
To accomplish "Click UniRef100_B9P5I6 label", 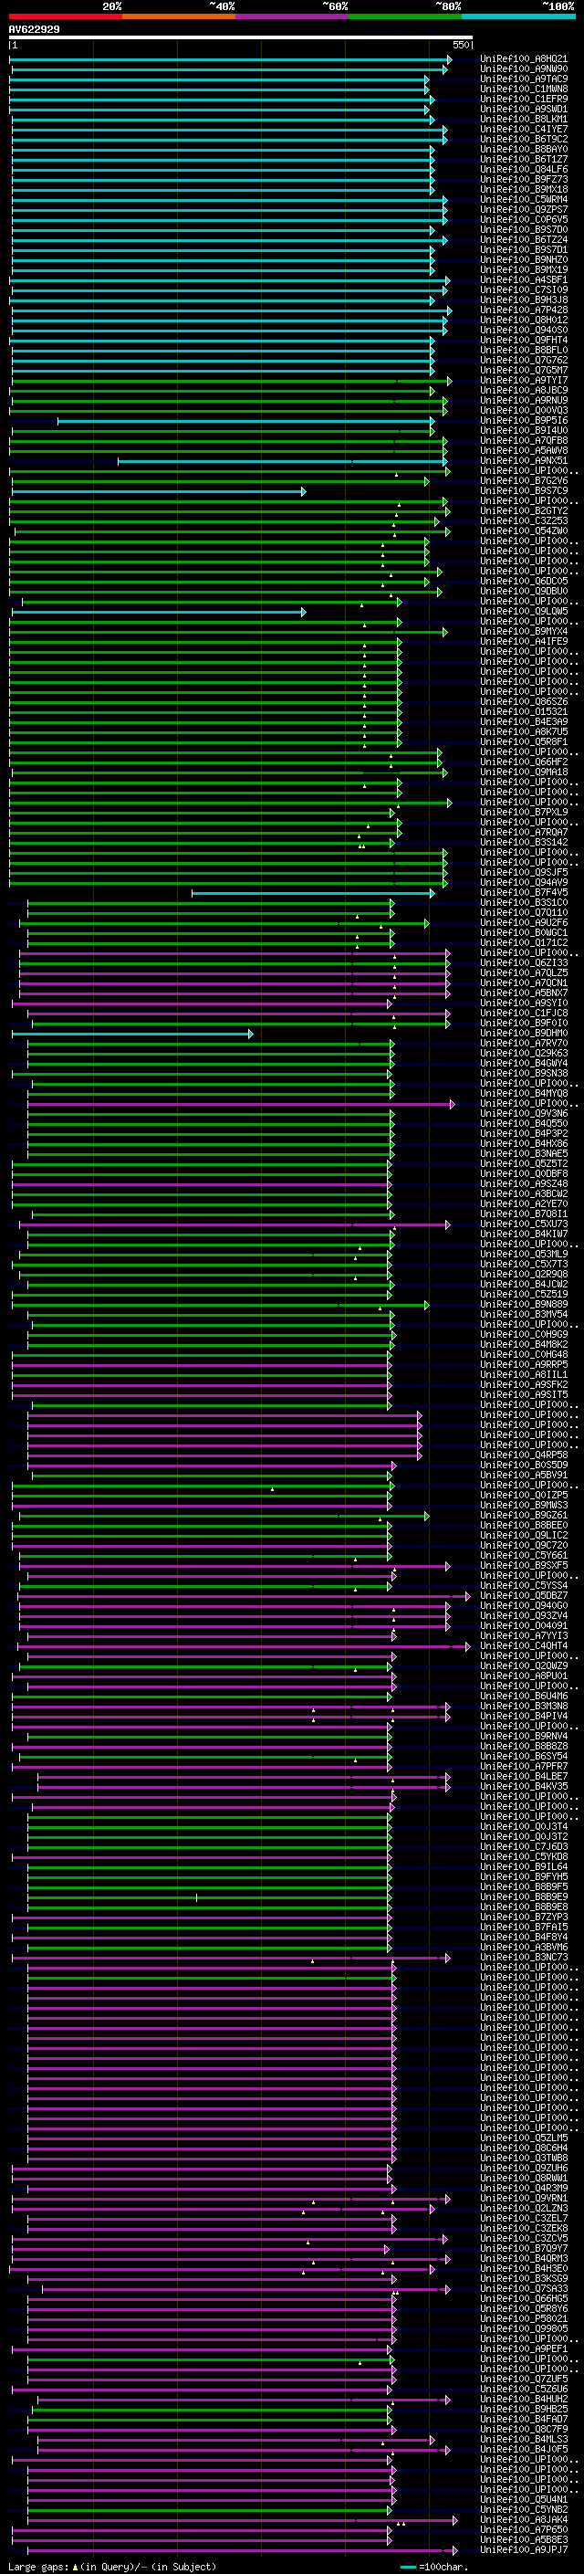I will pos(524,421).
